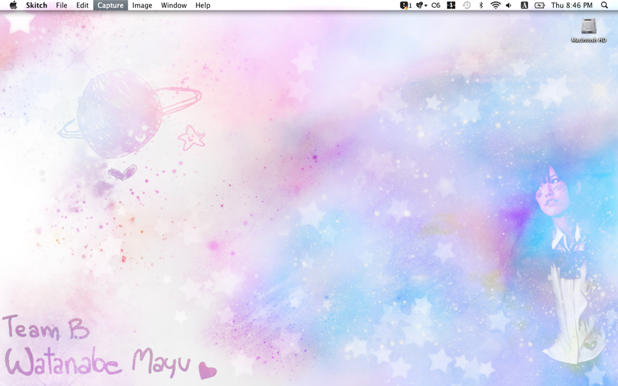Select the Macintosh HD drive icon
618x386 pixels.
click(589, 26)
